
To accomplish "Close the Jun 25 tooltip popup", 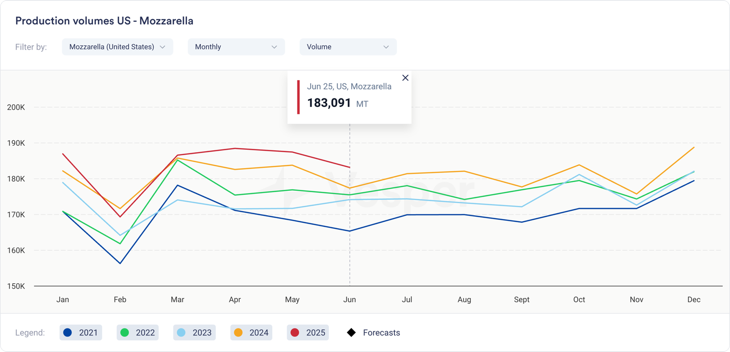I will coord(405,78).
